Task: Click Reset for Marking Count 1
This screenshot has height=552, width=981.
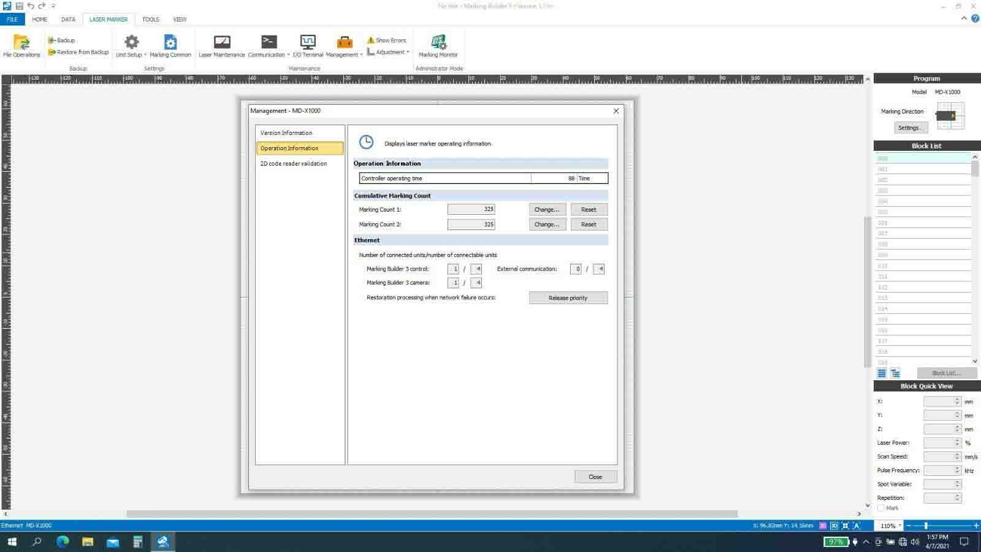Action: point(589,209)
